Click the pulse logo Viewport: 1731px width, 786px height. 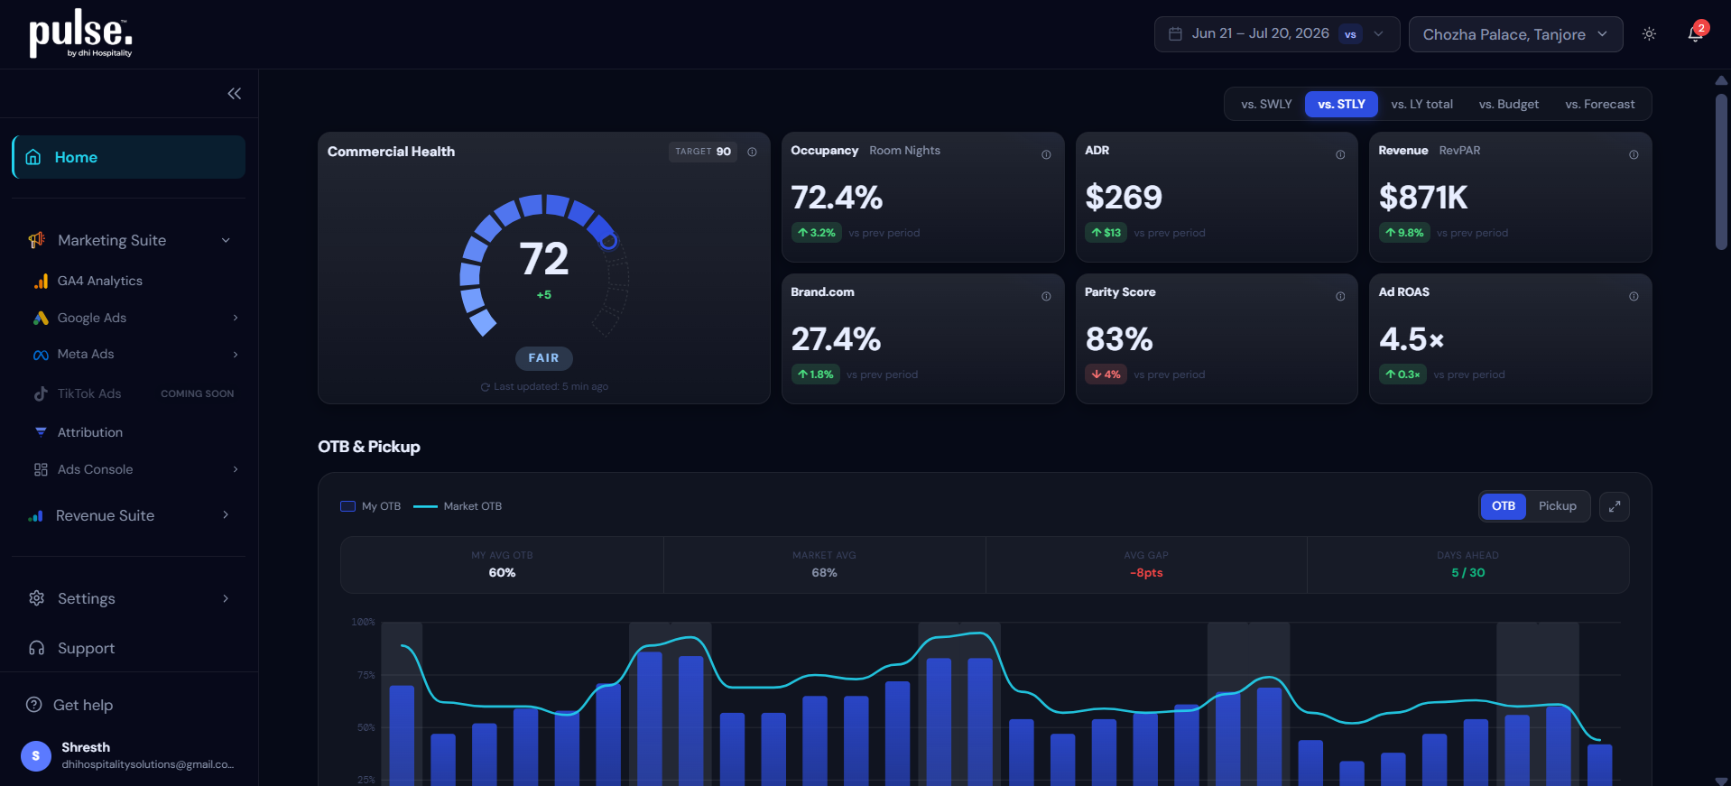coord(81,34)
